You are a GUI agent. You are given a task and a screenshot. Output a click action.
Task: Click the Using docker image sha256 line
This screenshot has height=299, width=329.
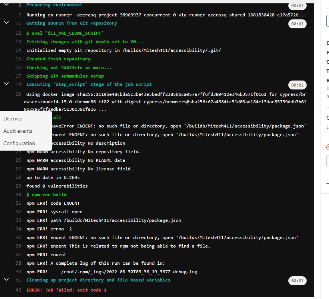tap(165, 102)
